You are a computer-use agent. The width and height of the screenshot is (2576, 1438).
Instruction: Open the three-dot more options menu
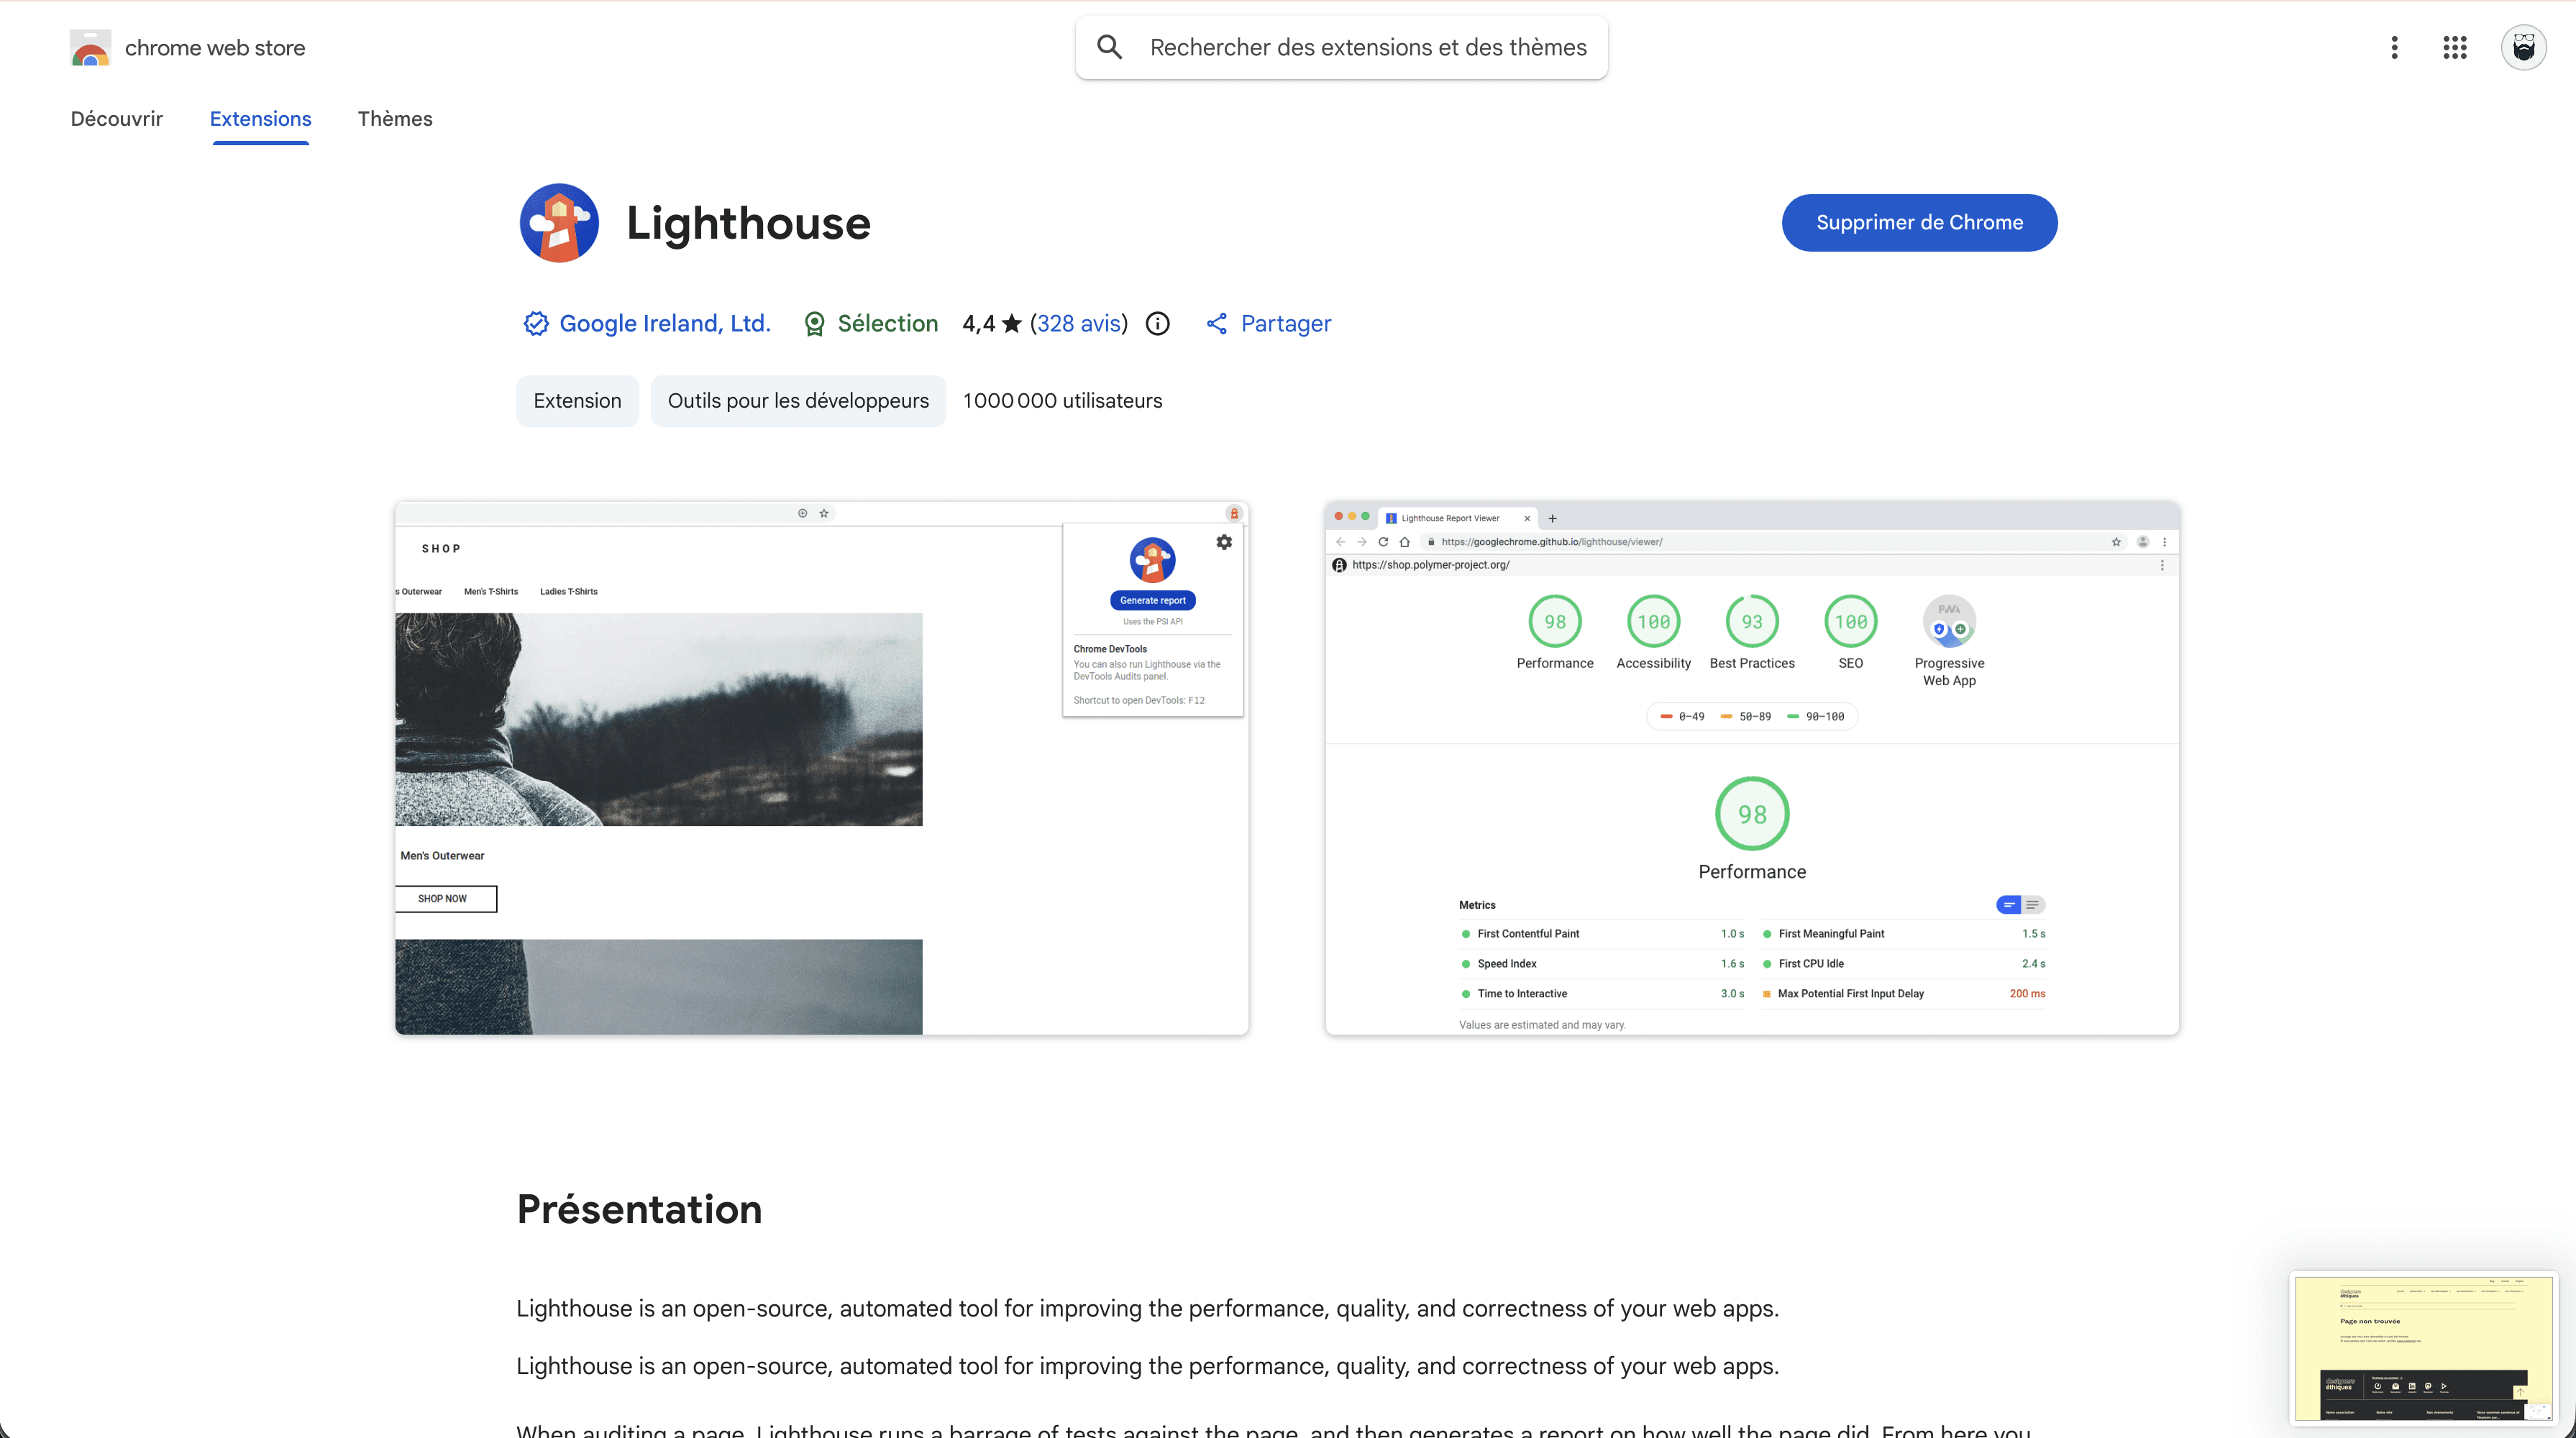tap(2394, 47)
